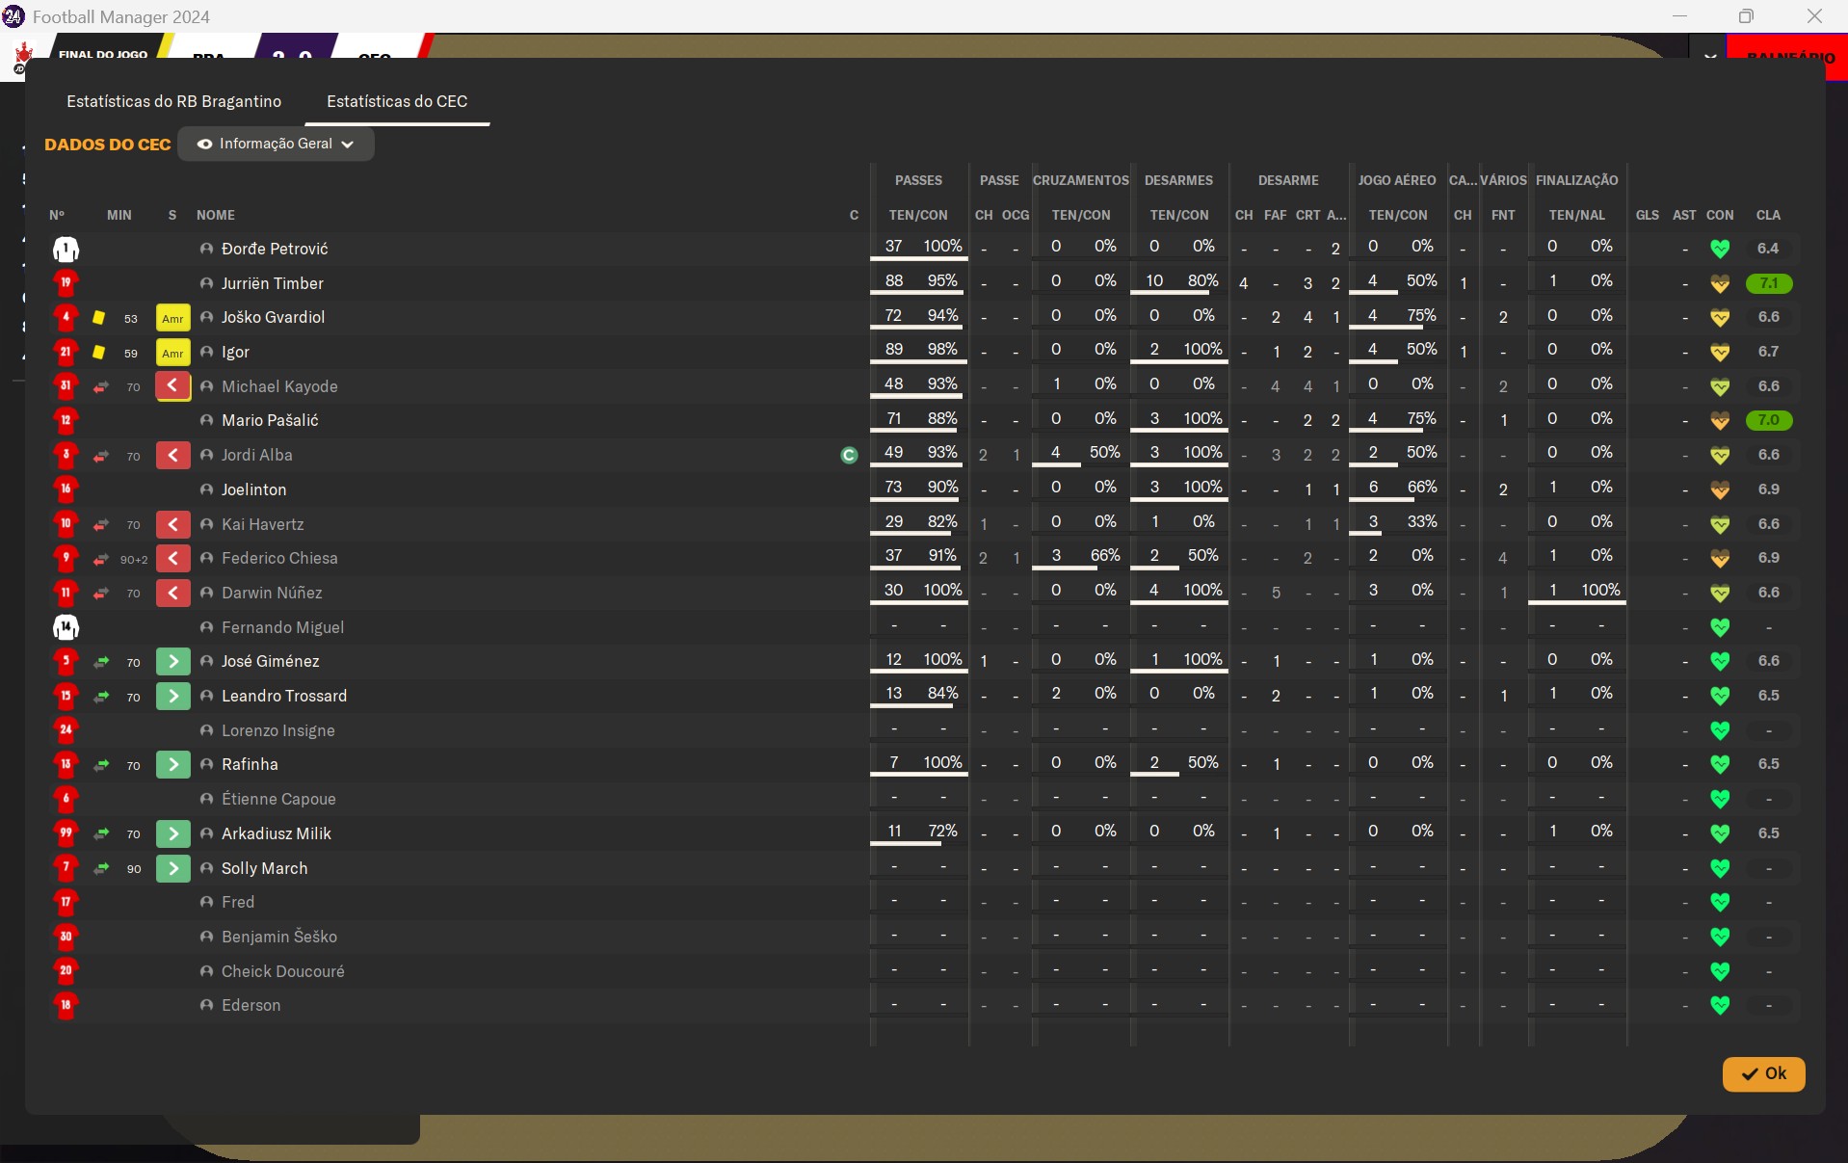Click the number 24 shirt of Lorenzo Insigne
1848x1163 pixels.
pos(66,730)
